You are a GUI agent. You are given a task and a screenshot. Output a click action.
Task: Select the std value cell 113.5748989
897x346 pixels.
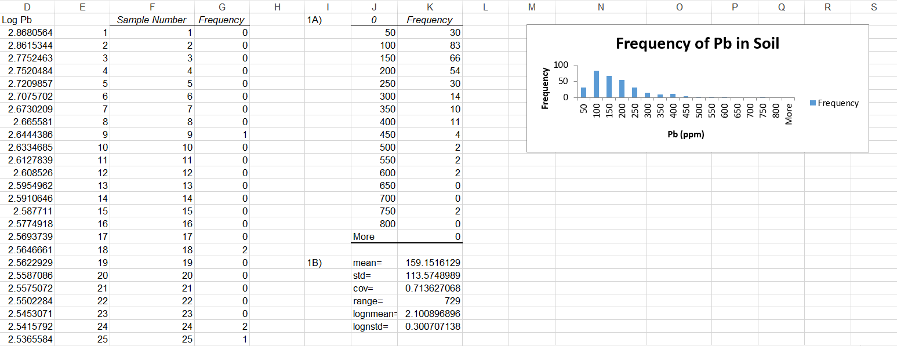click(430, 275)
